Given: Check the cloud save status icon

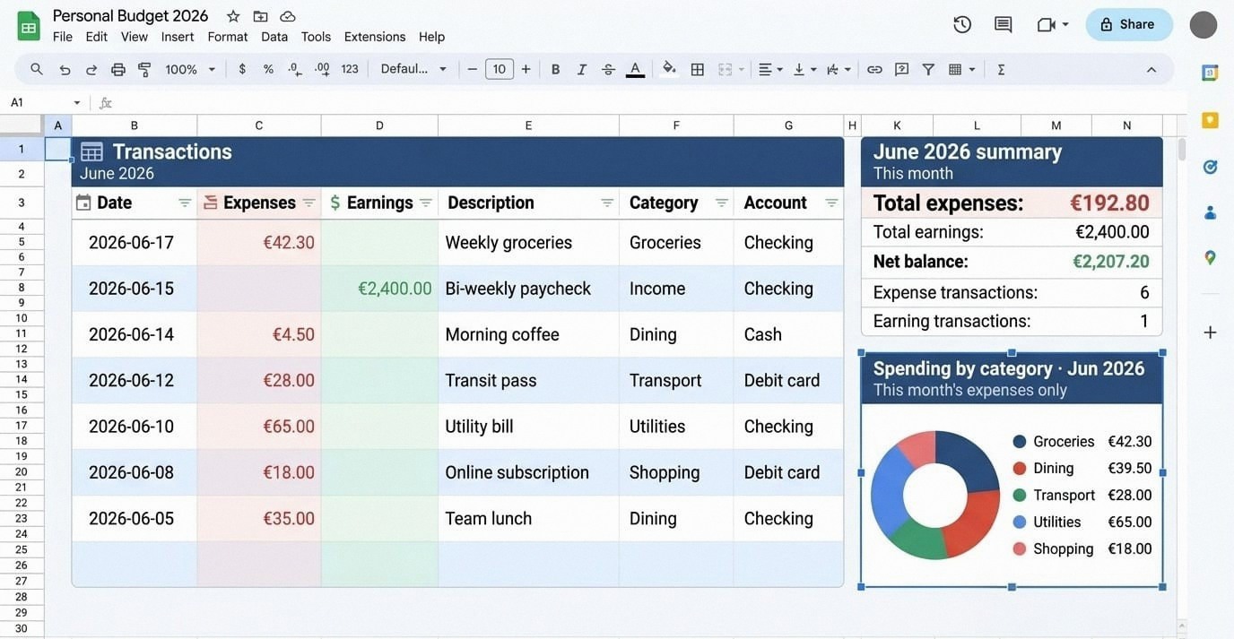Looking at the screenshot, I should click(288, 16).
